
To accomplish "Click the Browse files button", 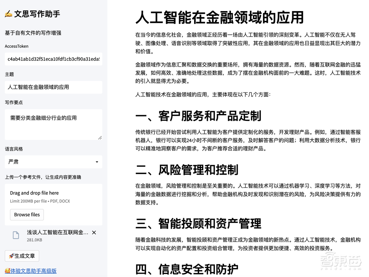I will pos(27,214).
